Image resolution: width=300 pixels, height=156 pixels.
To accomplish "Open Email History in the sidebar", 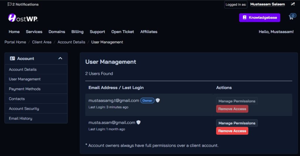I will click(36, 118).
